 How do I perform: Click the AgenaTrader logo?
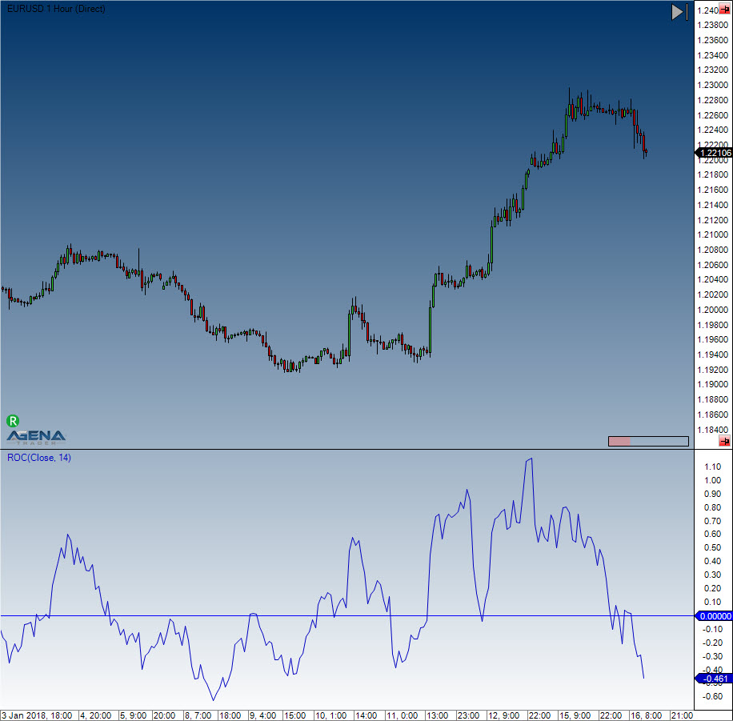click(36, 436)
